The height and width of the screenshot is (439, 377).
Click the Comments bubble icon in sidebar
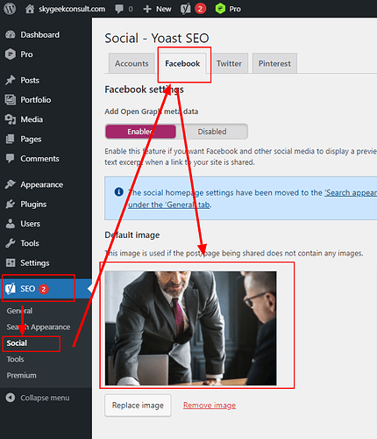[x=11, y=158]
